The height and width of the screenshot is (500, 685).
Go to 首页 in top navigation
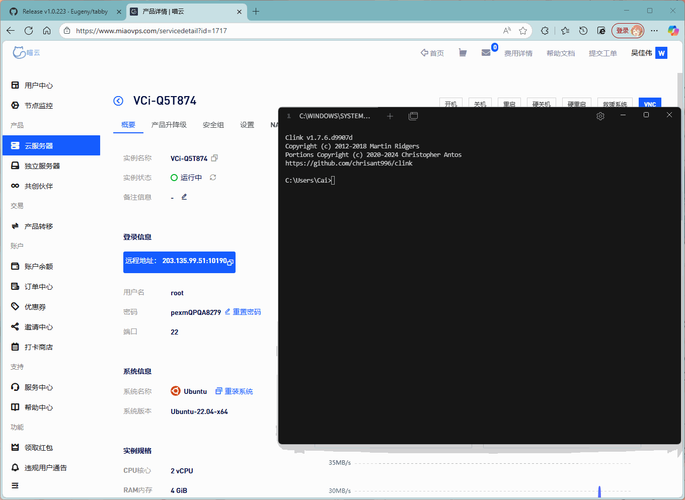pos(432,53)
